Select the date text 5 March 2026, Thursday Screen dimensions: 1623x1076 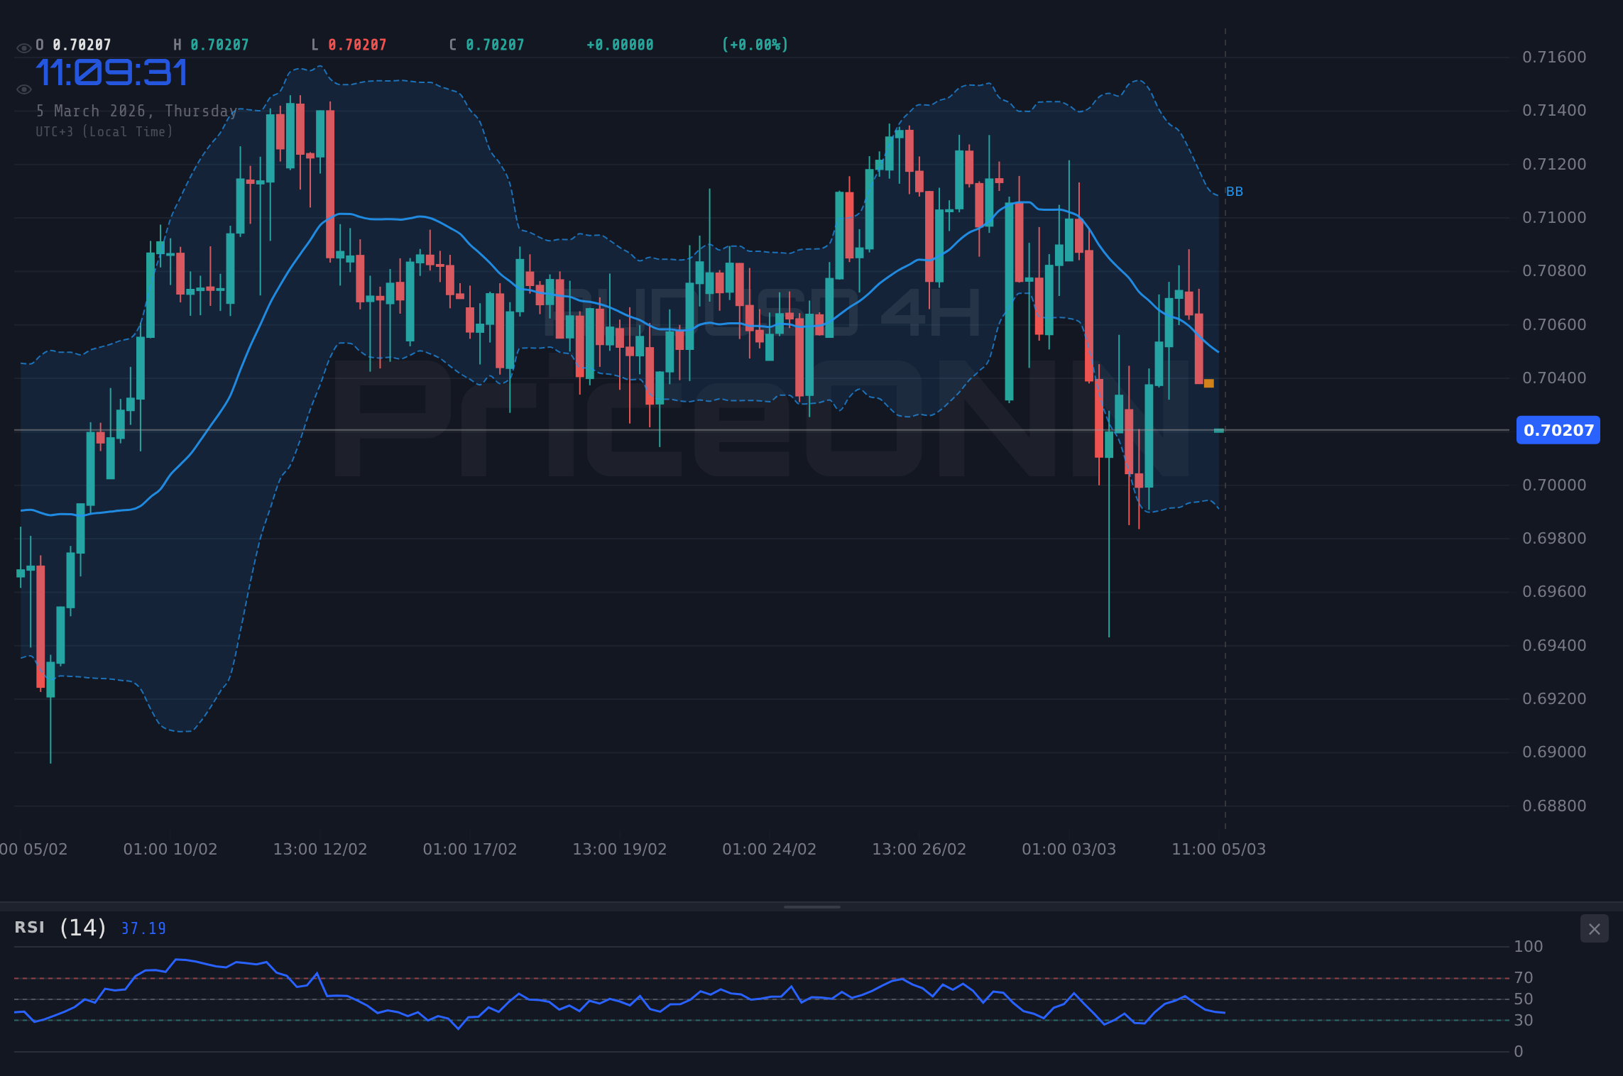[x=137, y=111]
